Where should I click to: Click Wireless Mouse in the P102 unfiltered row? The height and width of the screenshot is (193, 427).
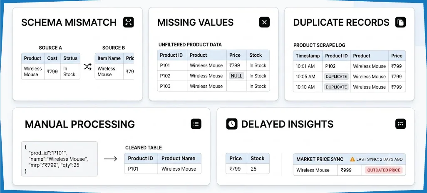(206, 76)
